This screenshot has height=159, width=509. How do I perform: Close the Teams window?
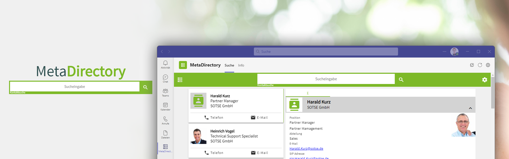coord(489,51)
